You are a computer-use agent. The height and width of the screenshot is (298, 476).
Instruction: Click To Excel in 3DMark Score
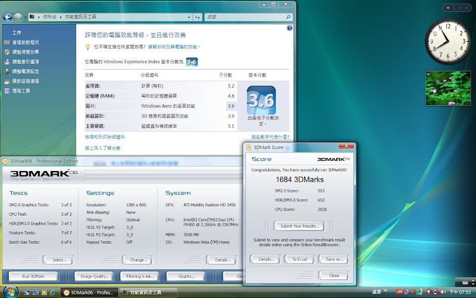tap(299, 259)
